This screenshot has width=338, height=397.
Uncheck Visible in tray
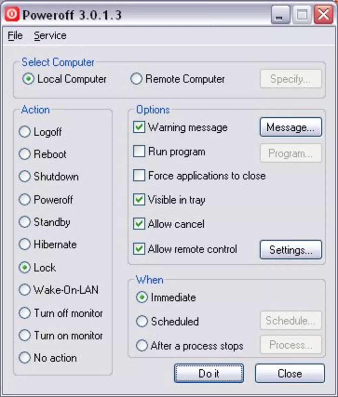point(140,200)
